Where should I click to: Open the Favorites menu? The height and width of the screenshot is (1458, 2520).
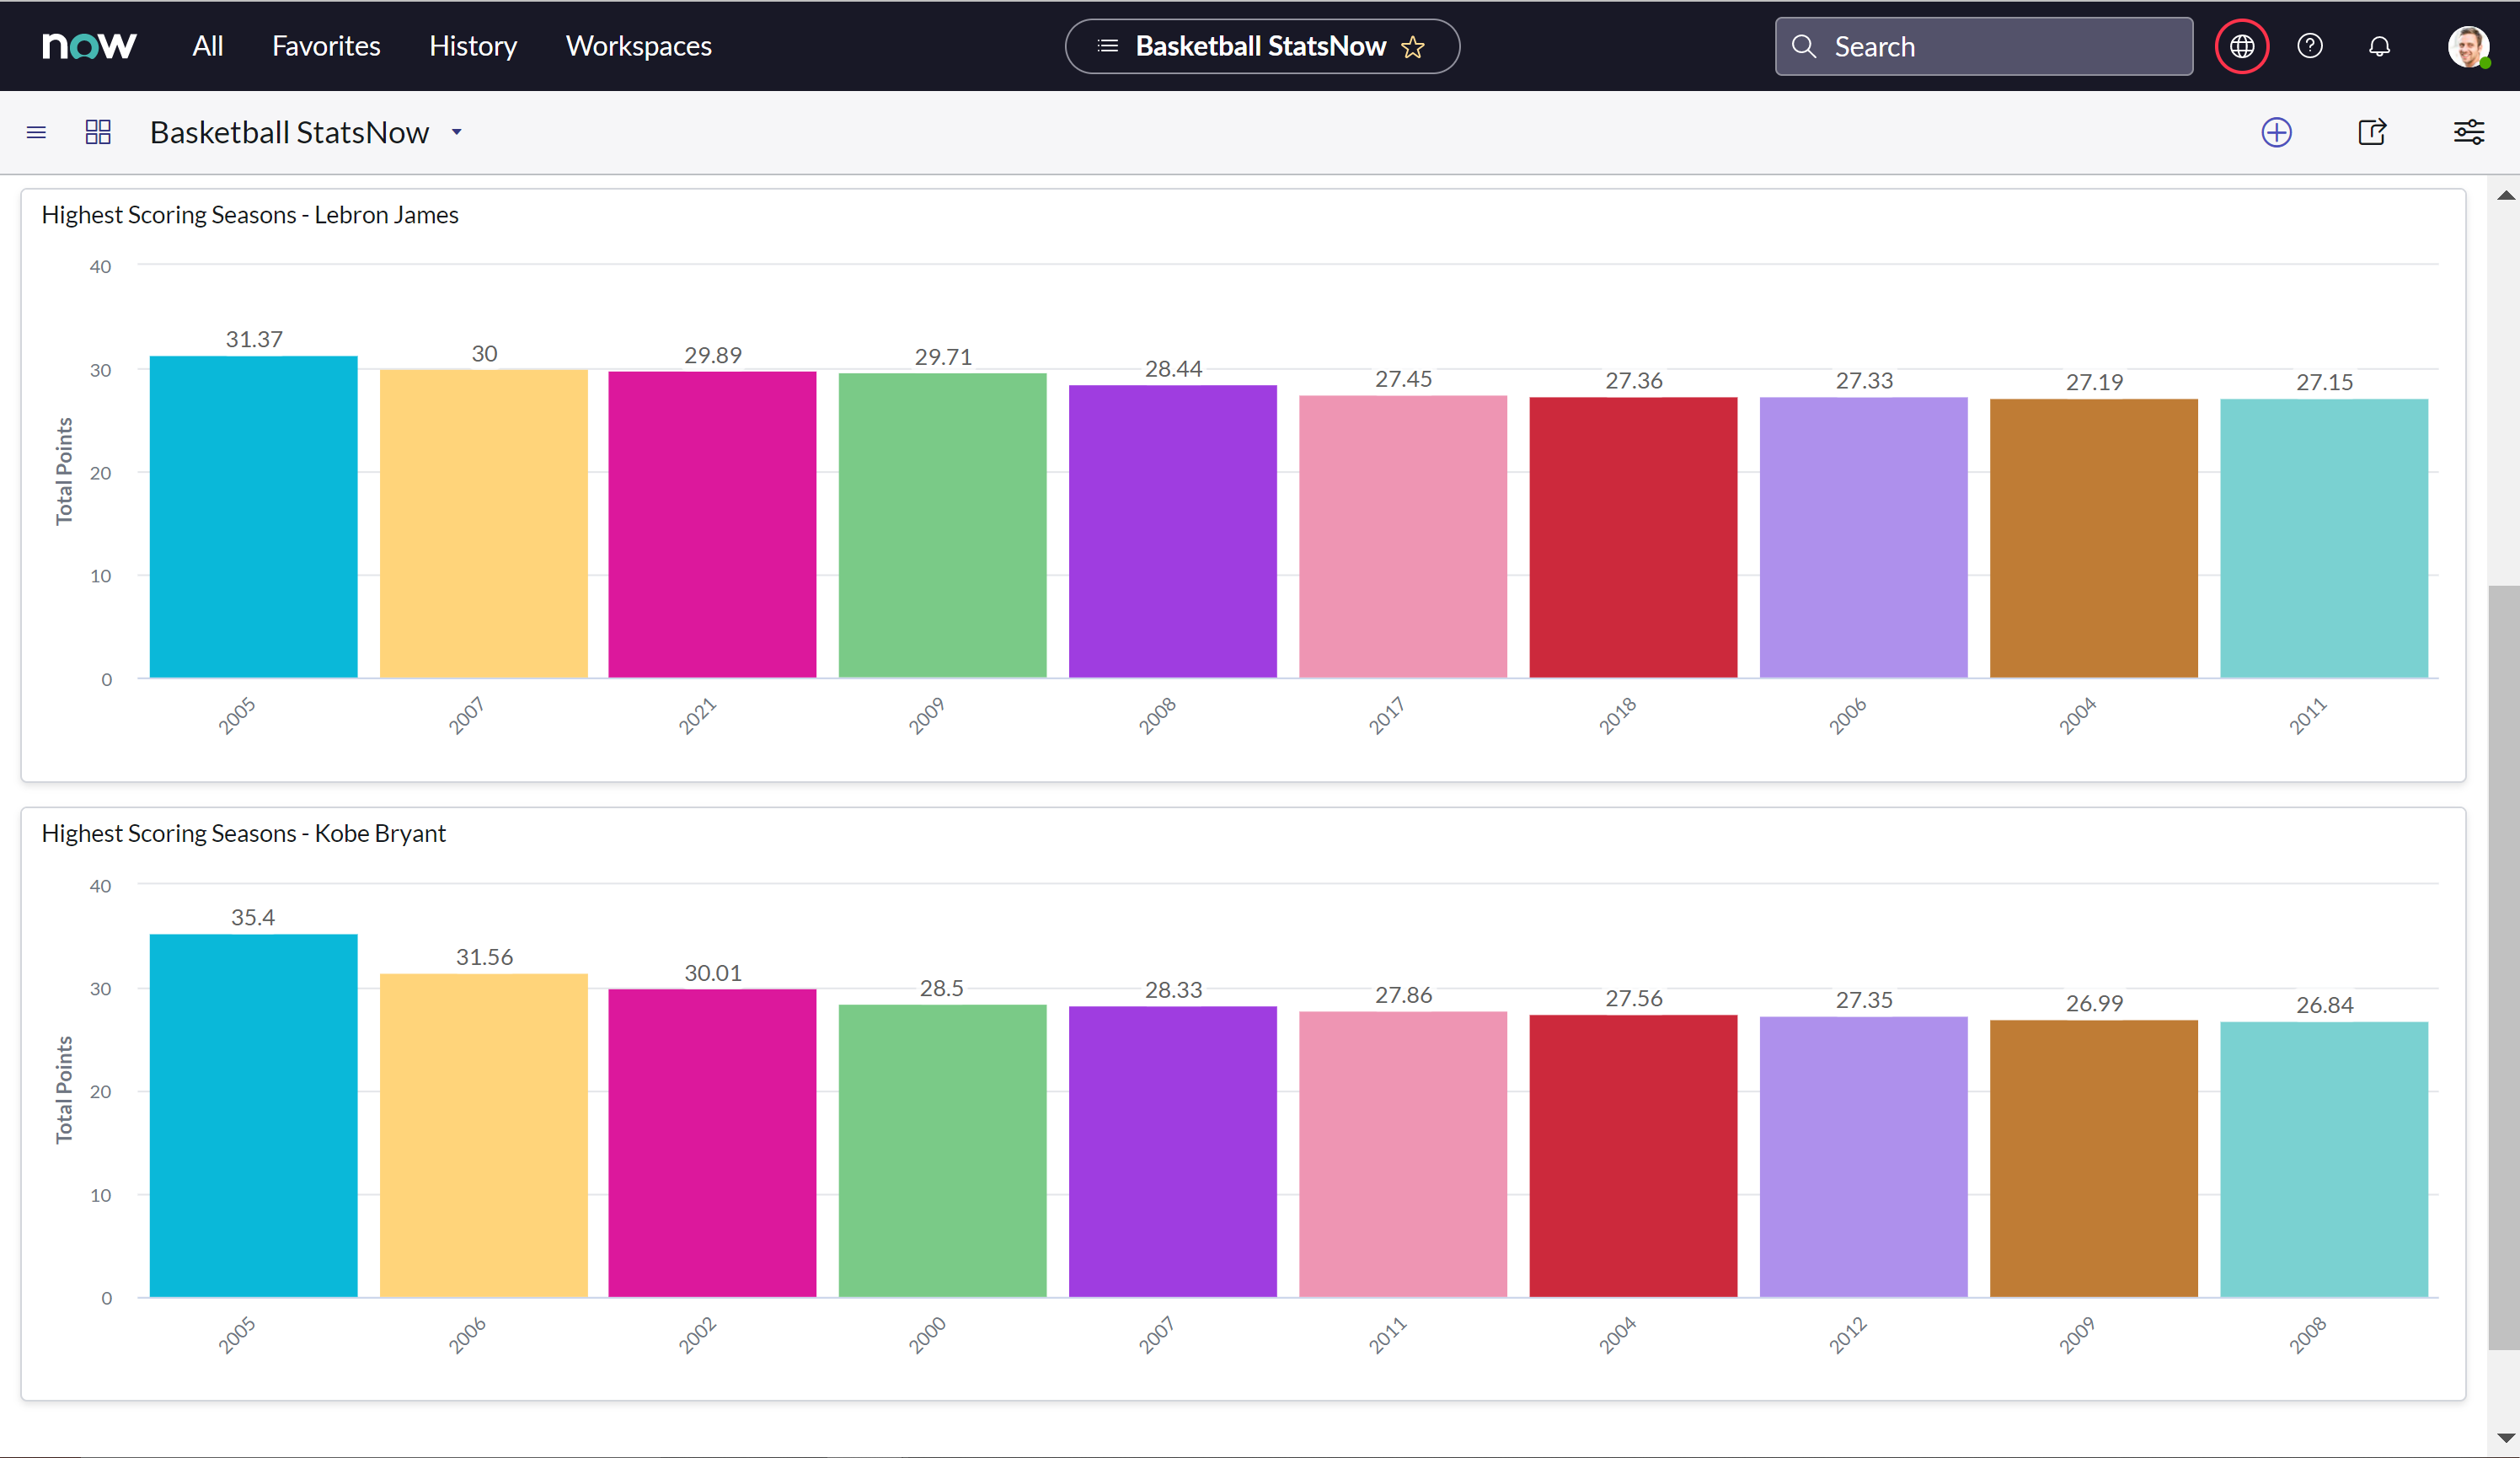coord(326,46)
